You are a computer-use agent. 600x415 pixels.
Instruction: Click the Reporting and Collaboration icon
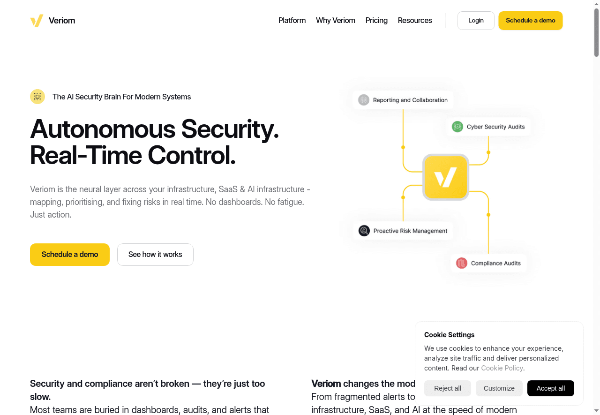(x=364, y=100)
